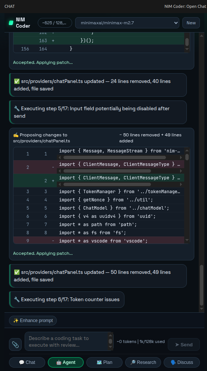Click down arrow in first diff's scrollbar
This screenshot has height=371, width=207.
point(187,49)
